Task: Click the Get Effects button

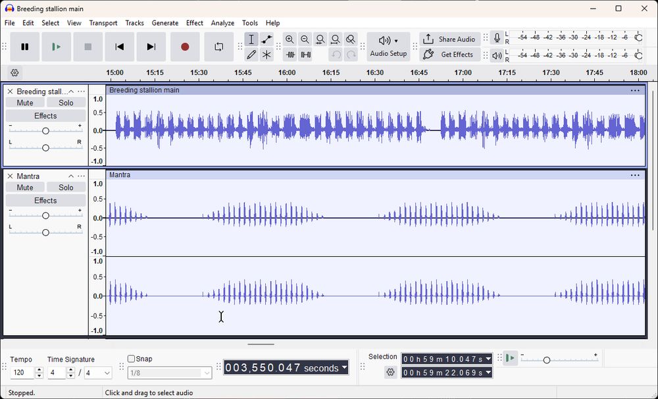Action: tap(450, 54)
